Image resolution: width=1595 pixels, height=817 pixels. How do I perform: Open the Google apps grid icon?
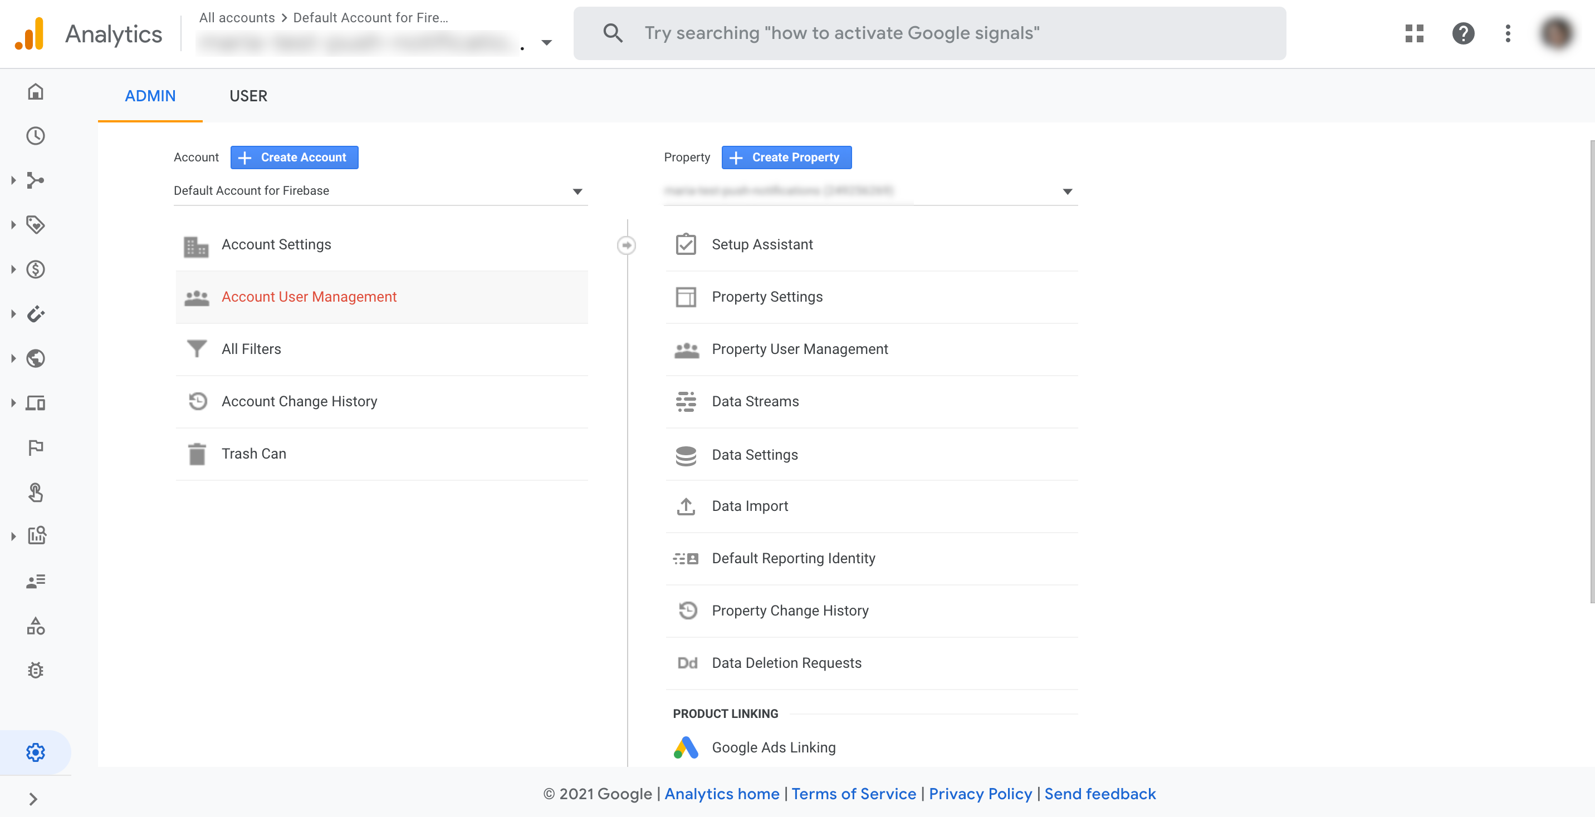coord(1414,33)
